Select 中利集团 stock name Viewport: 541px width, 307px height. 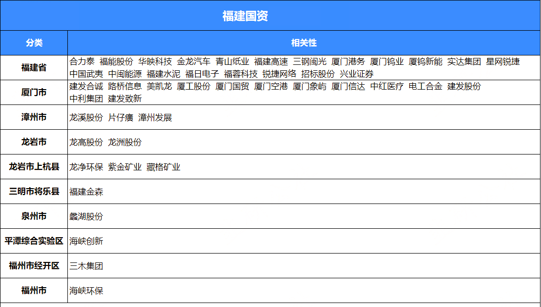pyautogui.click(x=86, y=99)
